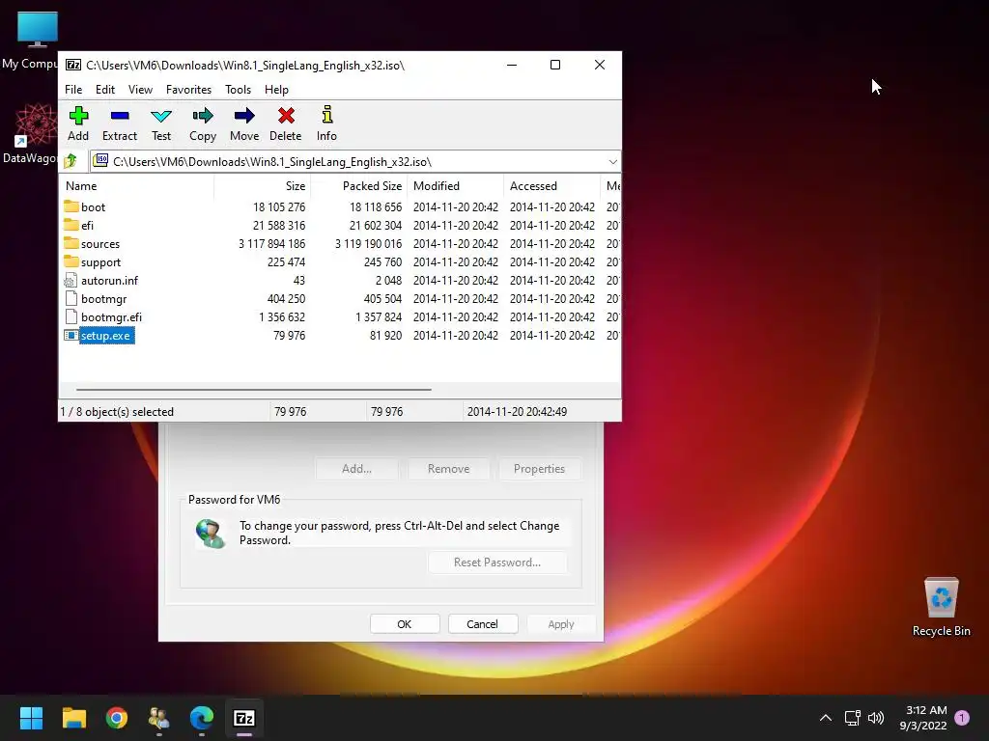Open the View menu

click(140, 90)
